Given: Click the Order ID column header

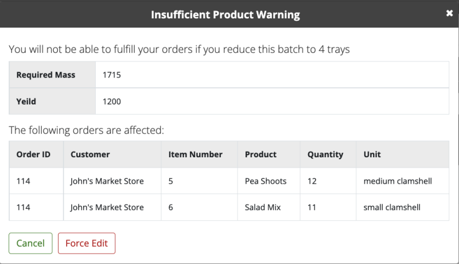Looking at the screenshot, I should pos(33,154).
